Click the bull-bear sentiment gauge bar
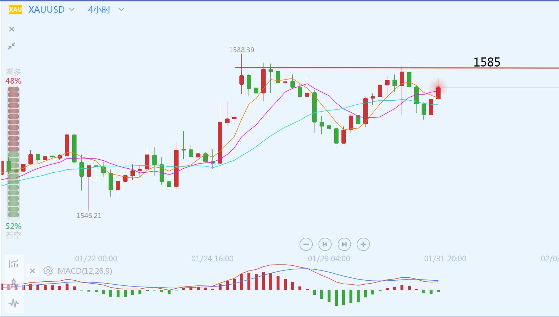559x317 pixels. point(13,153)
